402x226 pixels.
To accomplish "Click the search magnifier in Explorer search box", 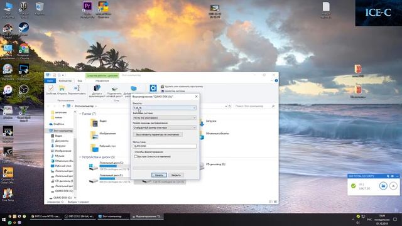I will [x=273, y=106].
